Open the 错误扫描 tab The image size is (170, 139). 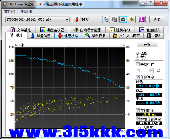click(96, 36)
